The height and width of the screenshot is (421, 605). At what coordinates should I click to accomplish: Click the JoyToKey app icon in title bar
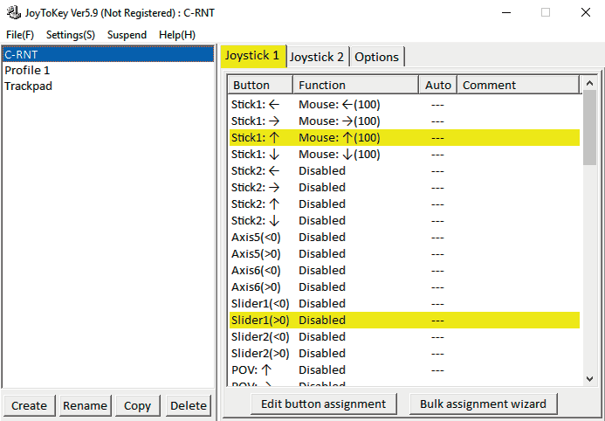point(13,13)
